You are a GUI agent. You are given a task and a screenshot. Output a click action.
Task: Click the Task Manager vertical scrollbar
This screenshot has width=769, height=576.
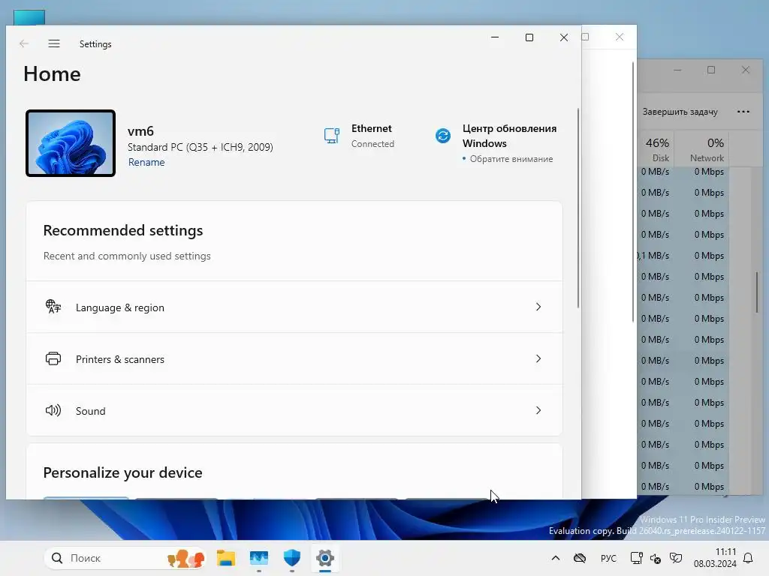coord(757,292)
